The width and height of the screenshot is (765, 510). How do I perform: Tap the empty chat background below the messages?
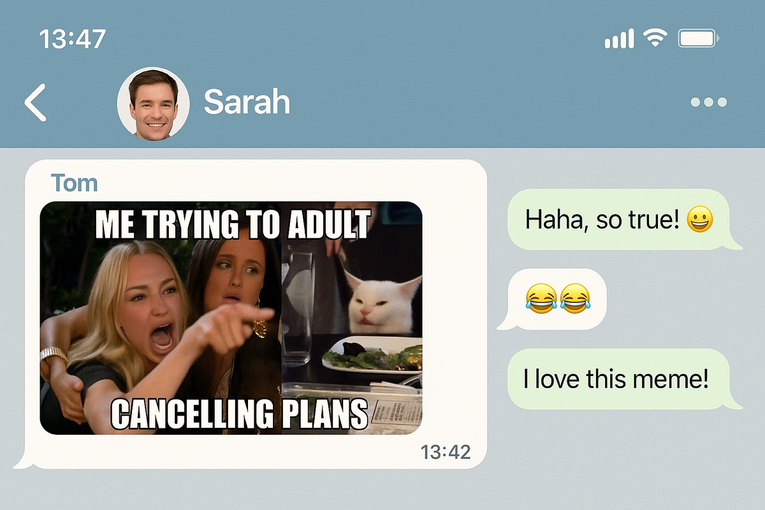click(382, 490)
